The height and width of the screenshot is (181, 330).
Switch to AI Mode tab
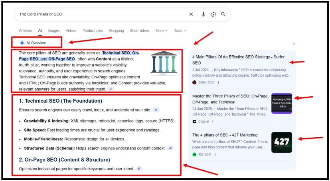(26, 31)
